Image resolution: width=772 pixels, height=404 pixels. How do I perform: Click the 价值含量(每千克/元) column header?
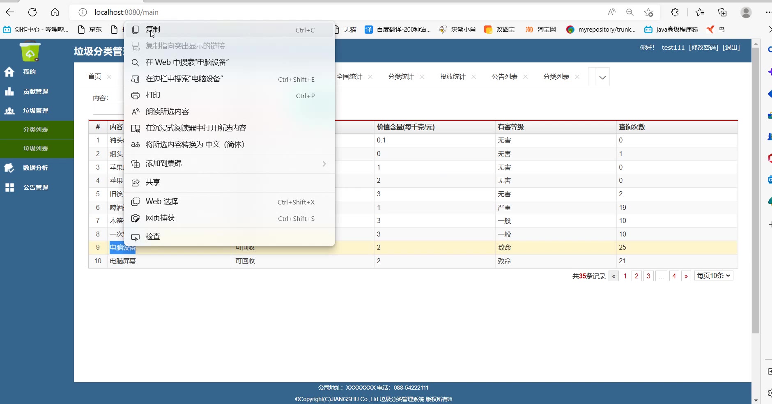[435, 127]
